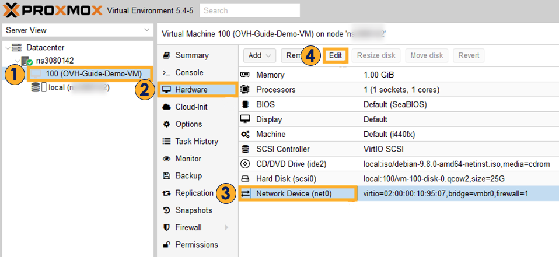This screenshot has height=257, width=559.
Task: Click the value 'Default (i440fx)'
Action: [389, 135]
